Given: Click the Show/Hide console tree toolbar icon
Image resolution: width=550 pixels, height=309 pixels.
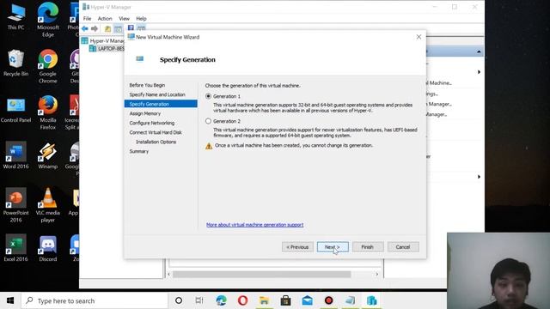Looking at the screenshot, I should tap(119, 28).
